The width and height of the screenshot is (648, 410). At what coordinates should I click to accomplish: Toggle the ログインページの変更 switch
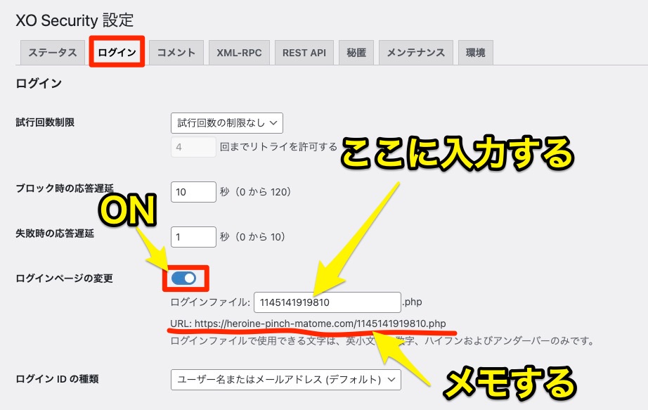pyautogui.click(x=183, y=278)
